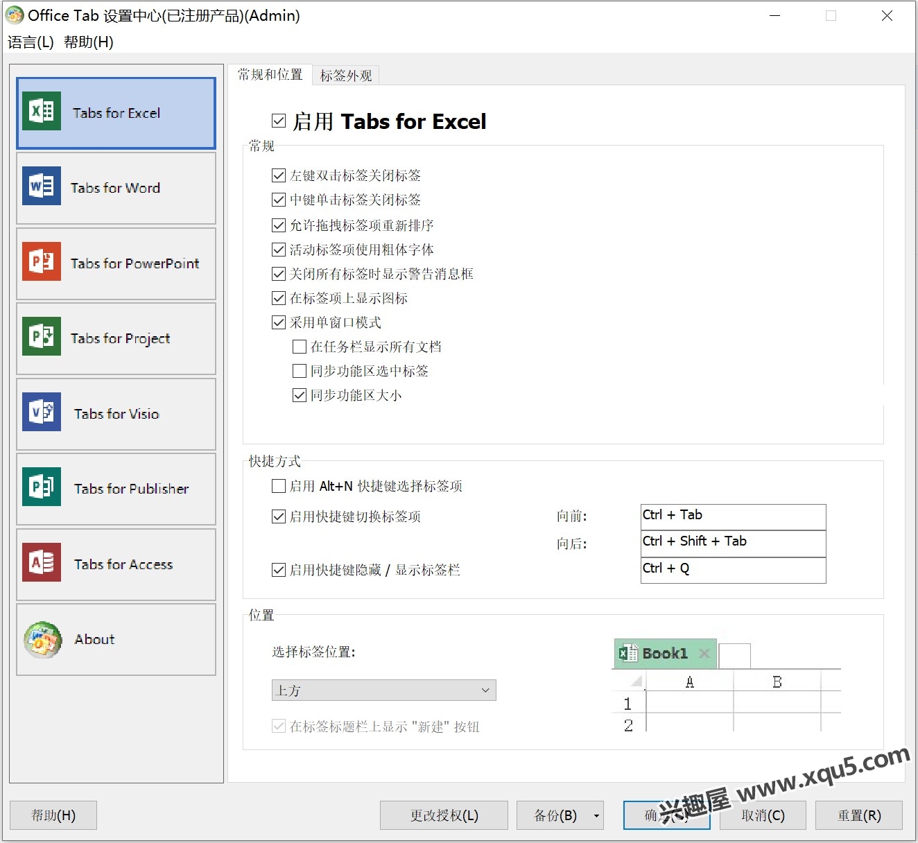Switch to 常规和位置 tab

(x=270, y=74)
